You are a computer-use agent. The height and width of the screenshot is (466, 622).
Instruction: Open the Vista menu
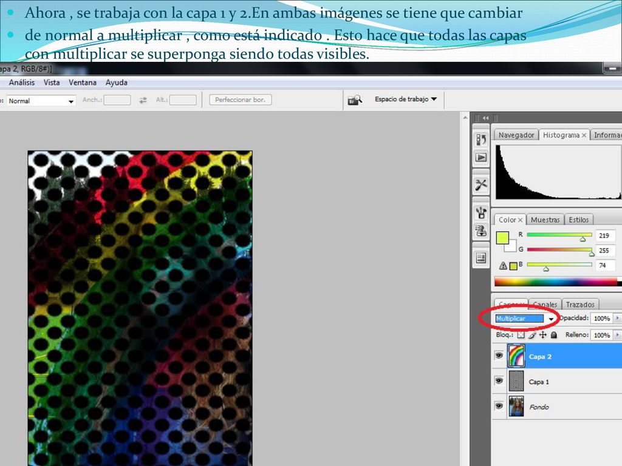point(52,83)
